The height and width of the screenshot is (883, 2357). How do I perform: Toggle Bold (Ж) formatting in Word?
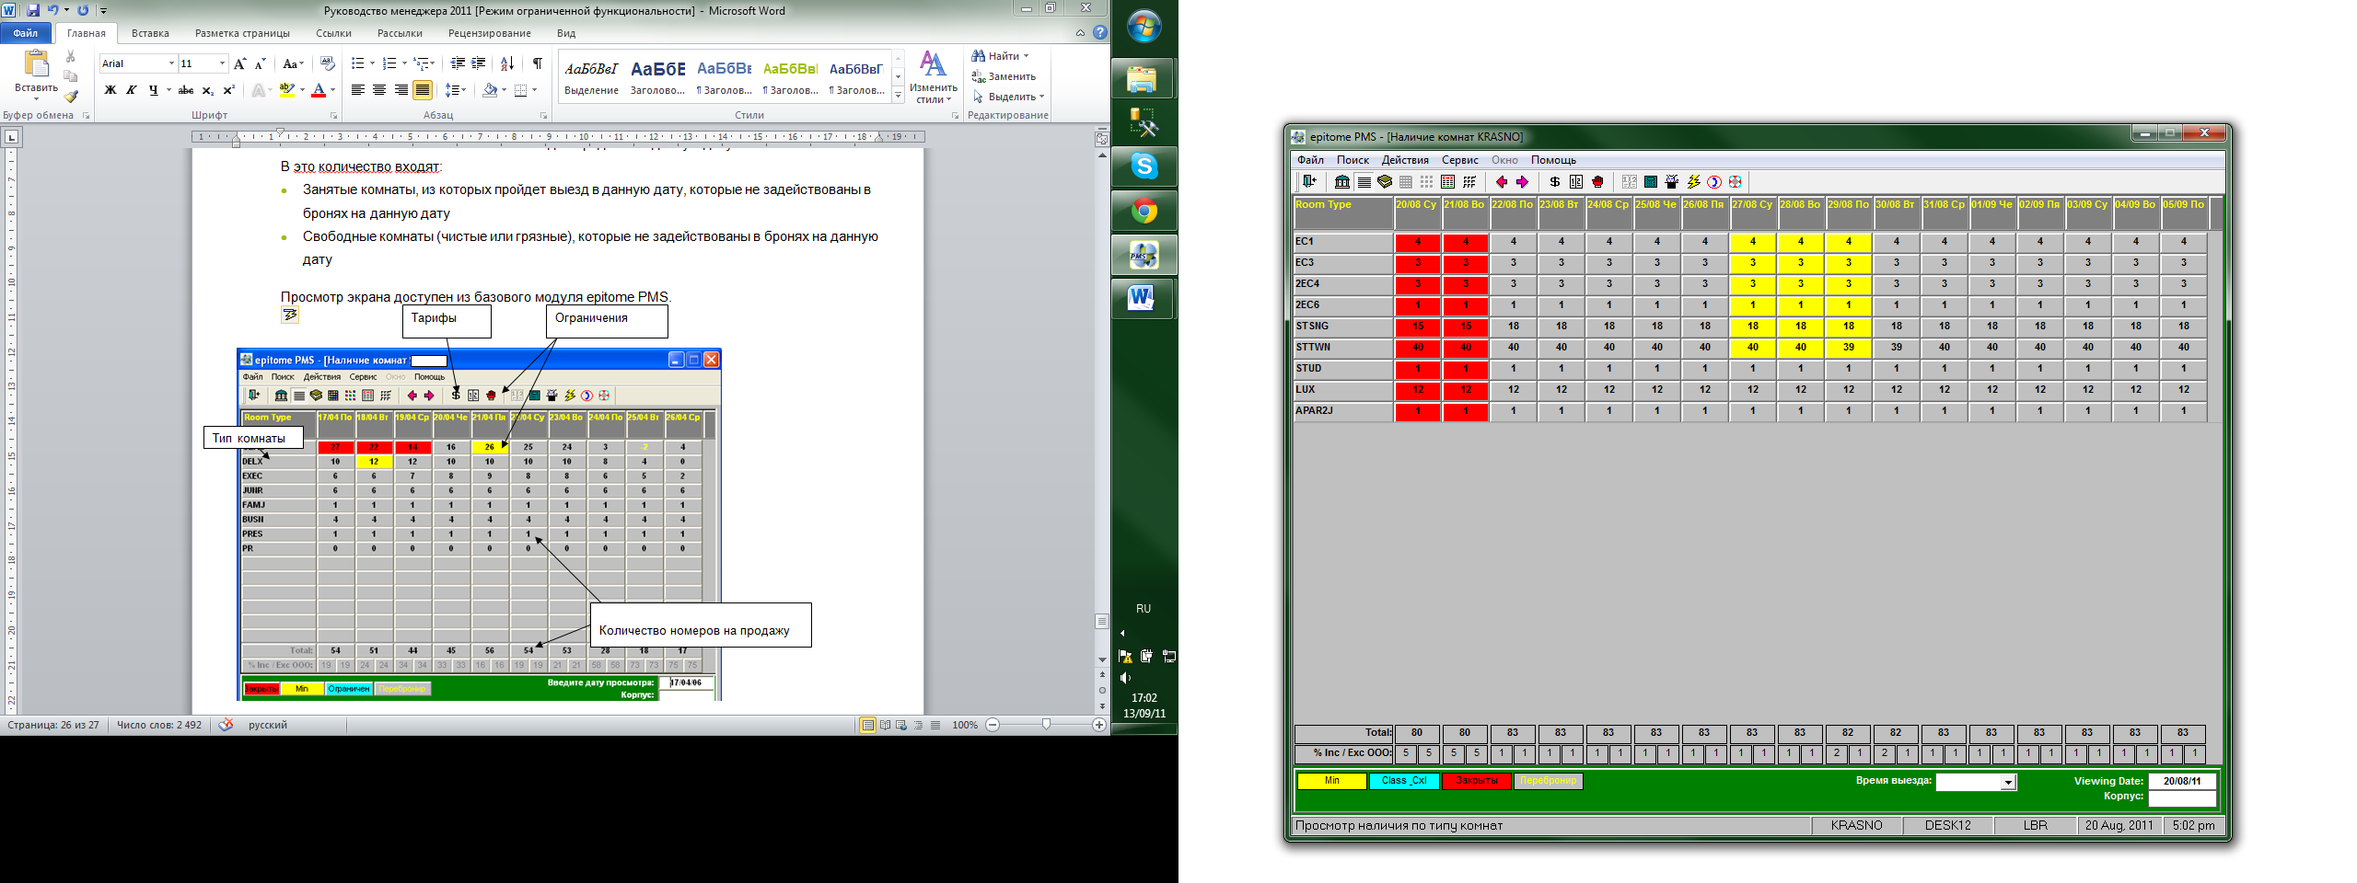tap(110, 90)
